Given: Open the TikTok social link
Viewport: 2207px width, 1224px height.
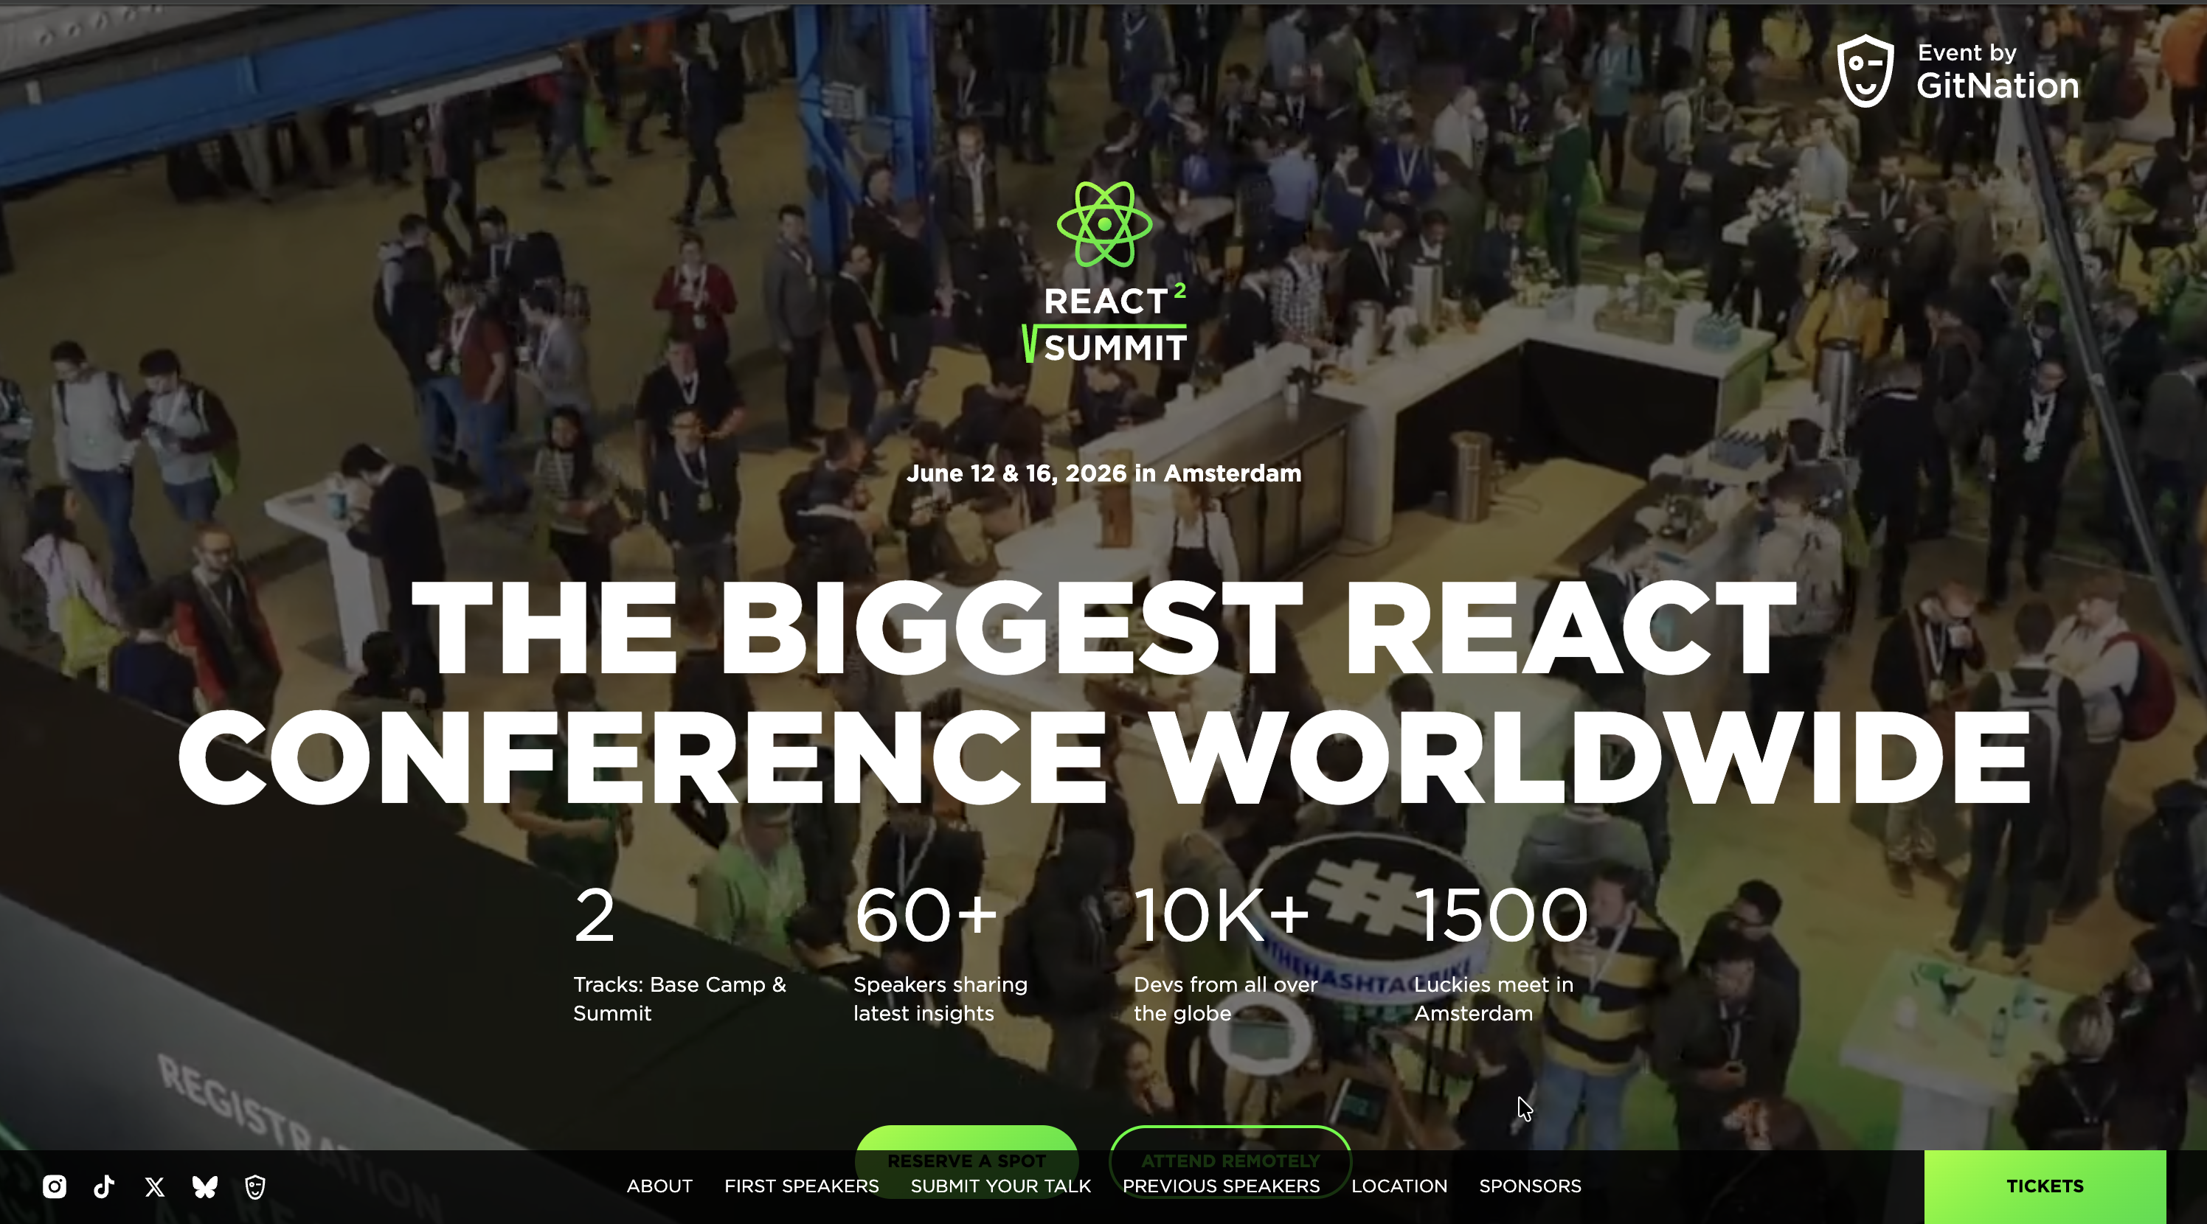Looking at the screenshot, I should (x=105, y=1186).
